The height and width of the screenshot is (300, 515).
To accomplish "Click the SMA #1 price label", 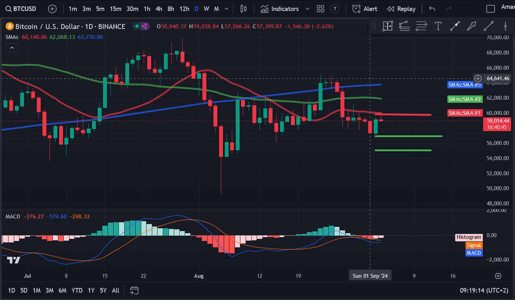I will click(464, 113).
